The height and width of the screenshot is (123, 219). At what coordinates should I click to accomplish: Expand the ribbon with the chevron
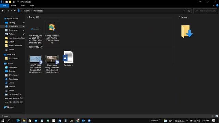coord(214,5)
